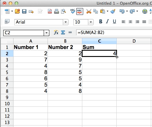The height and width of the screenshot is (127, 152).
Task: Toggle Italic formatting
Action: click(107, 21)
